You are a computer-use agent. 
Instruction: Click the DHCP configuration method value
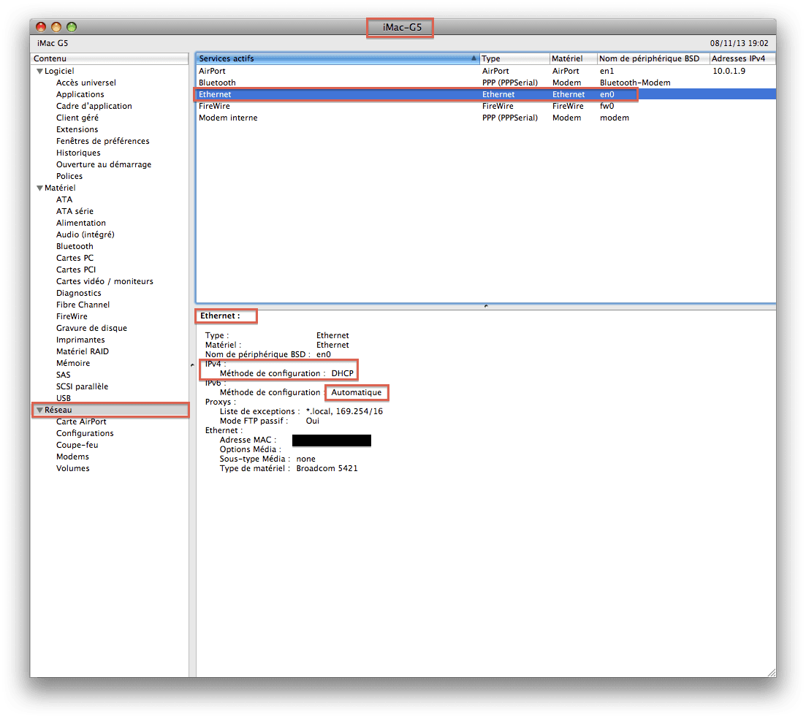(x=342, y=374)
